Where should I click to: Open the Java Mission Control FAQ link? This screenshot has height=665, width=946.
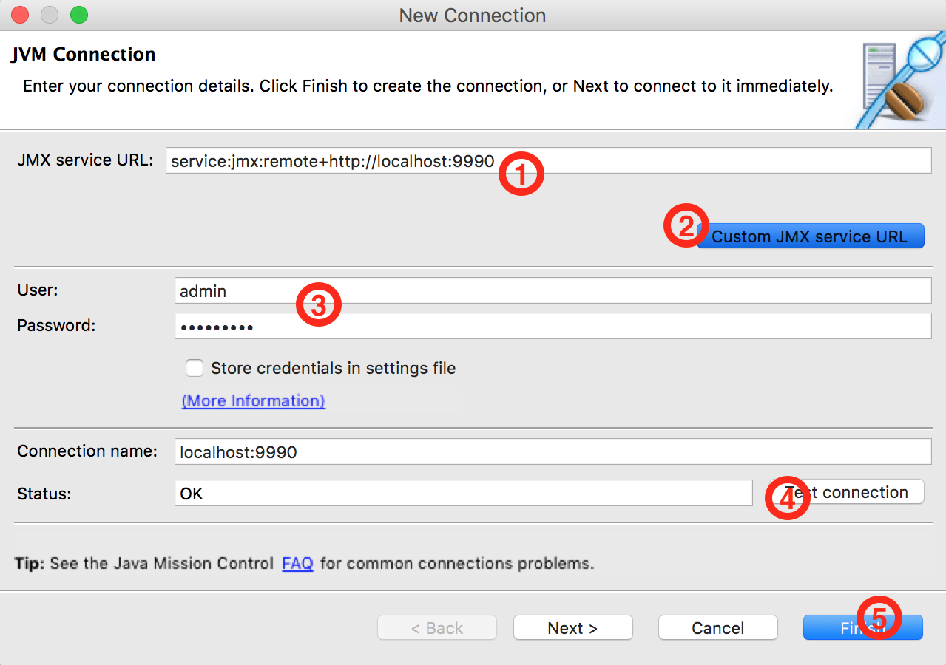click(297, 563)
